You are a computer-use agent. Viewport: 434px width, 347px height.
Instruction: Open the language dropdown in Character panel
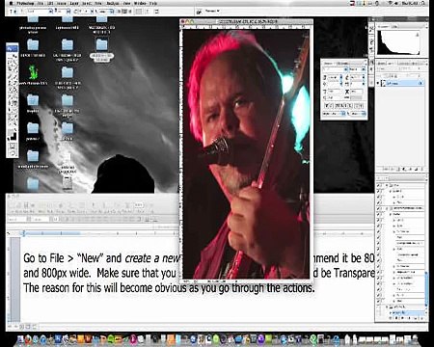(334, 114)
